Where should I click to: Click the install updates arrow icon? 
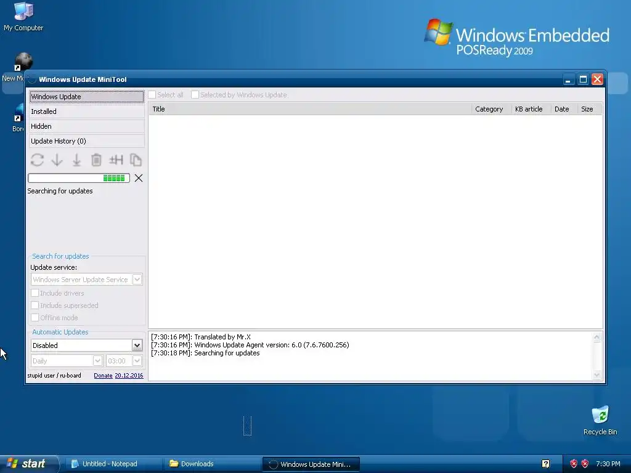(x=76, y=160)
